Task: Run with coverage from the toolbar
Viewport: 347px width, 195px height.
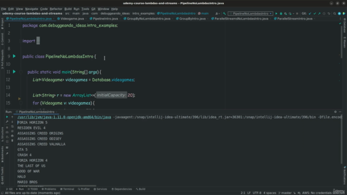Action: [286, 14]
